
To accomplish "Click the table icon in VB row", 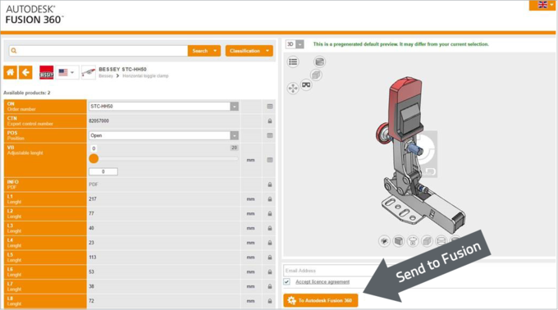I will click(x=270, y=160).
